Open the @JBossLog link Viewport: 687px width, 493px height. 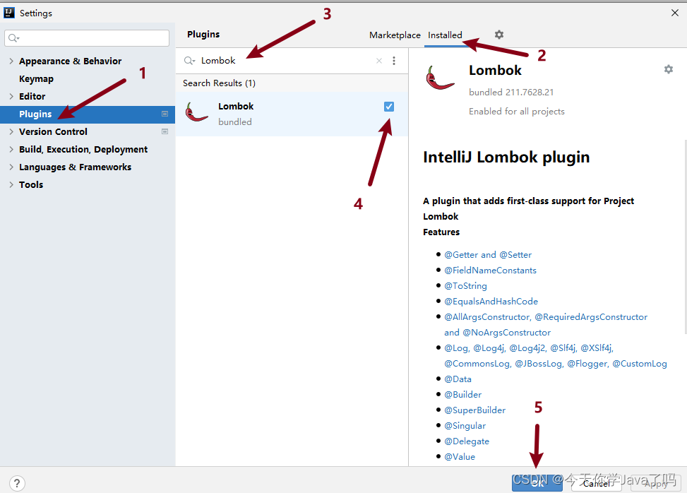tap(539, 364)
